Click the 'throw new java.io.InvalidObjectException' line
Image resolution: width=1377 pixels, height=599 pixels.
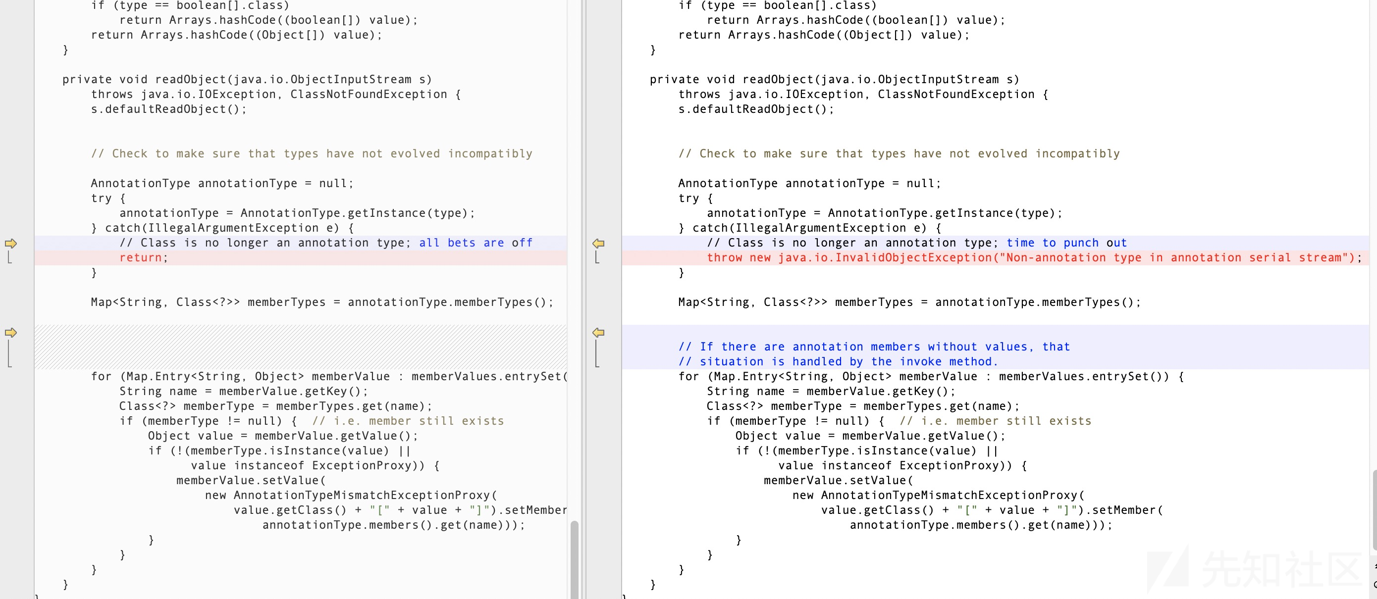(1034, 257)
